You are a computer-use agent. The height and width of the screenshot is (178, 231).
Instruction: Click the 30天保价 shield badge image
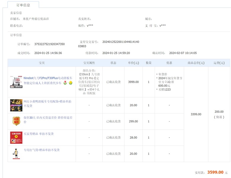tap(16, 121)
